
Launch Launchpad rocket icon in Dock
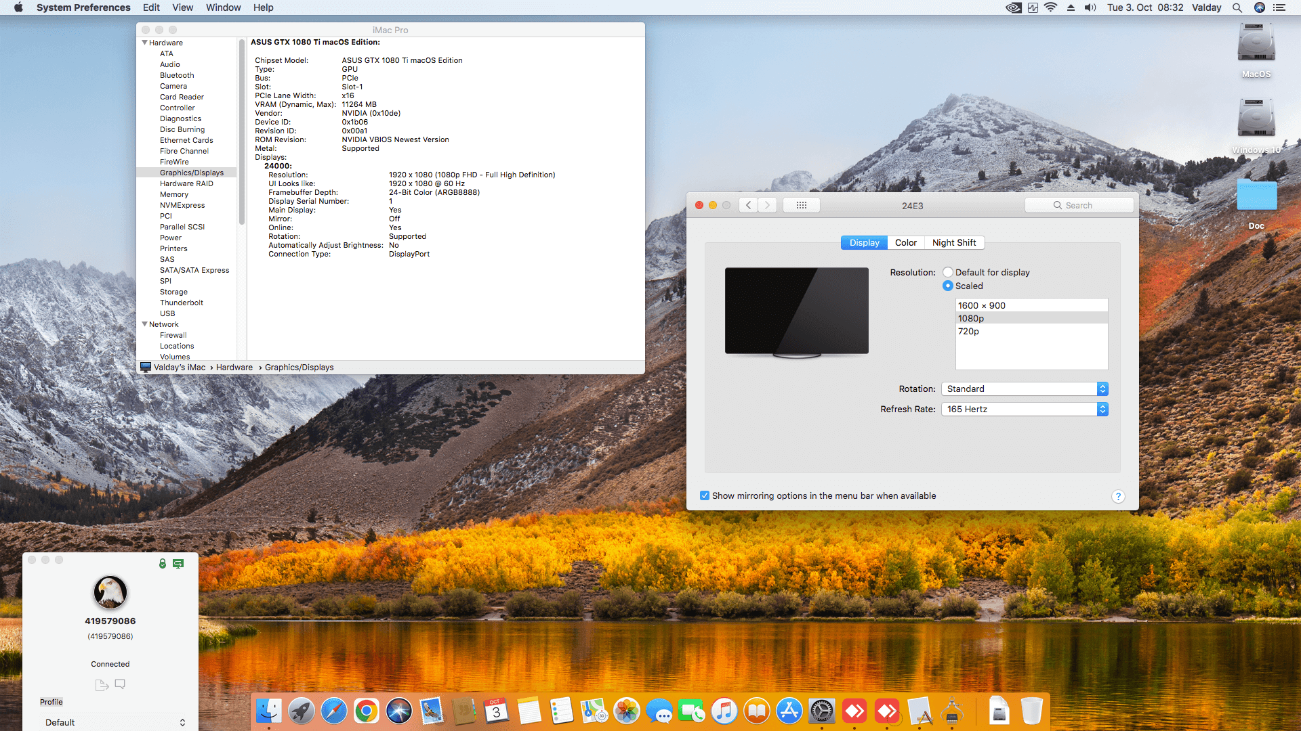tap(302, 711)
